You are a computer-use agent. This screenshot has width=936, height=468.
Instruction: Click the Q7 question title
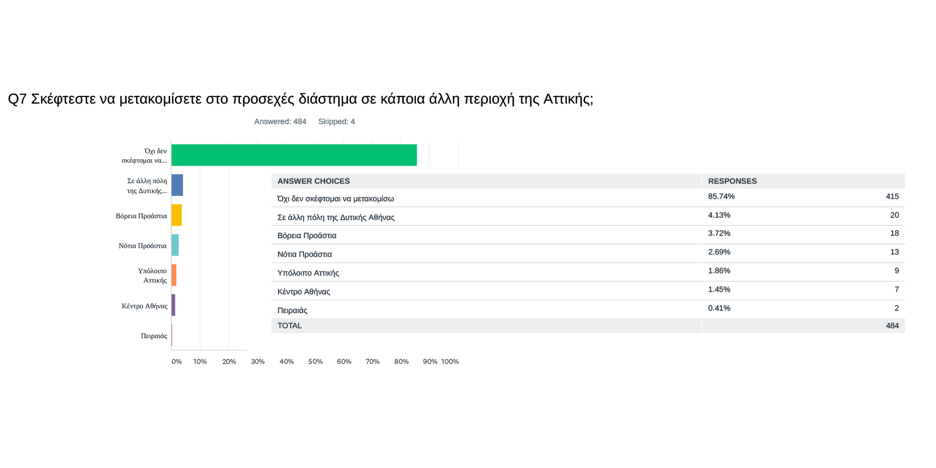pos(300,99)
